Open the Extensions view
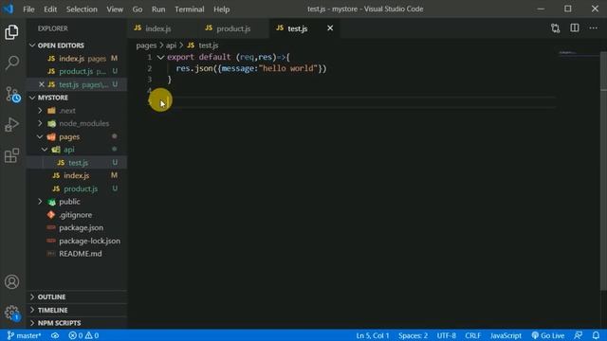 11,155
